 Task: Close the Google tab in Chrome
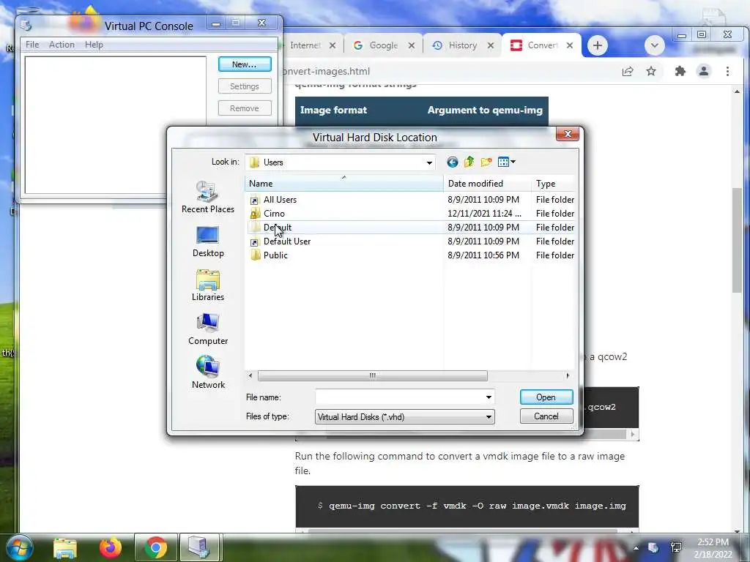point(412,45)
